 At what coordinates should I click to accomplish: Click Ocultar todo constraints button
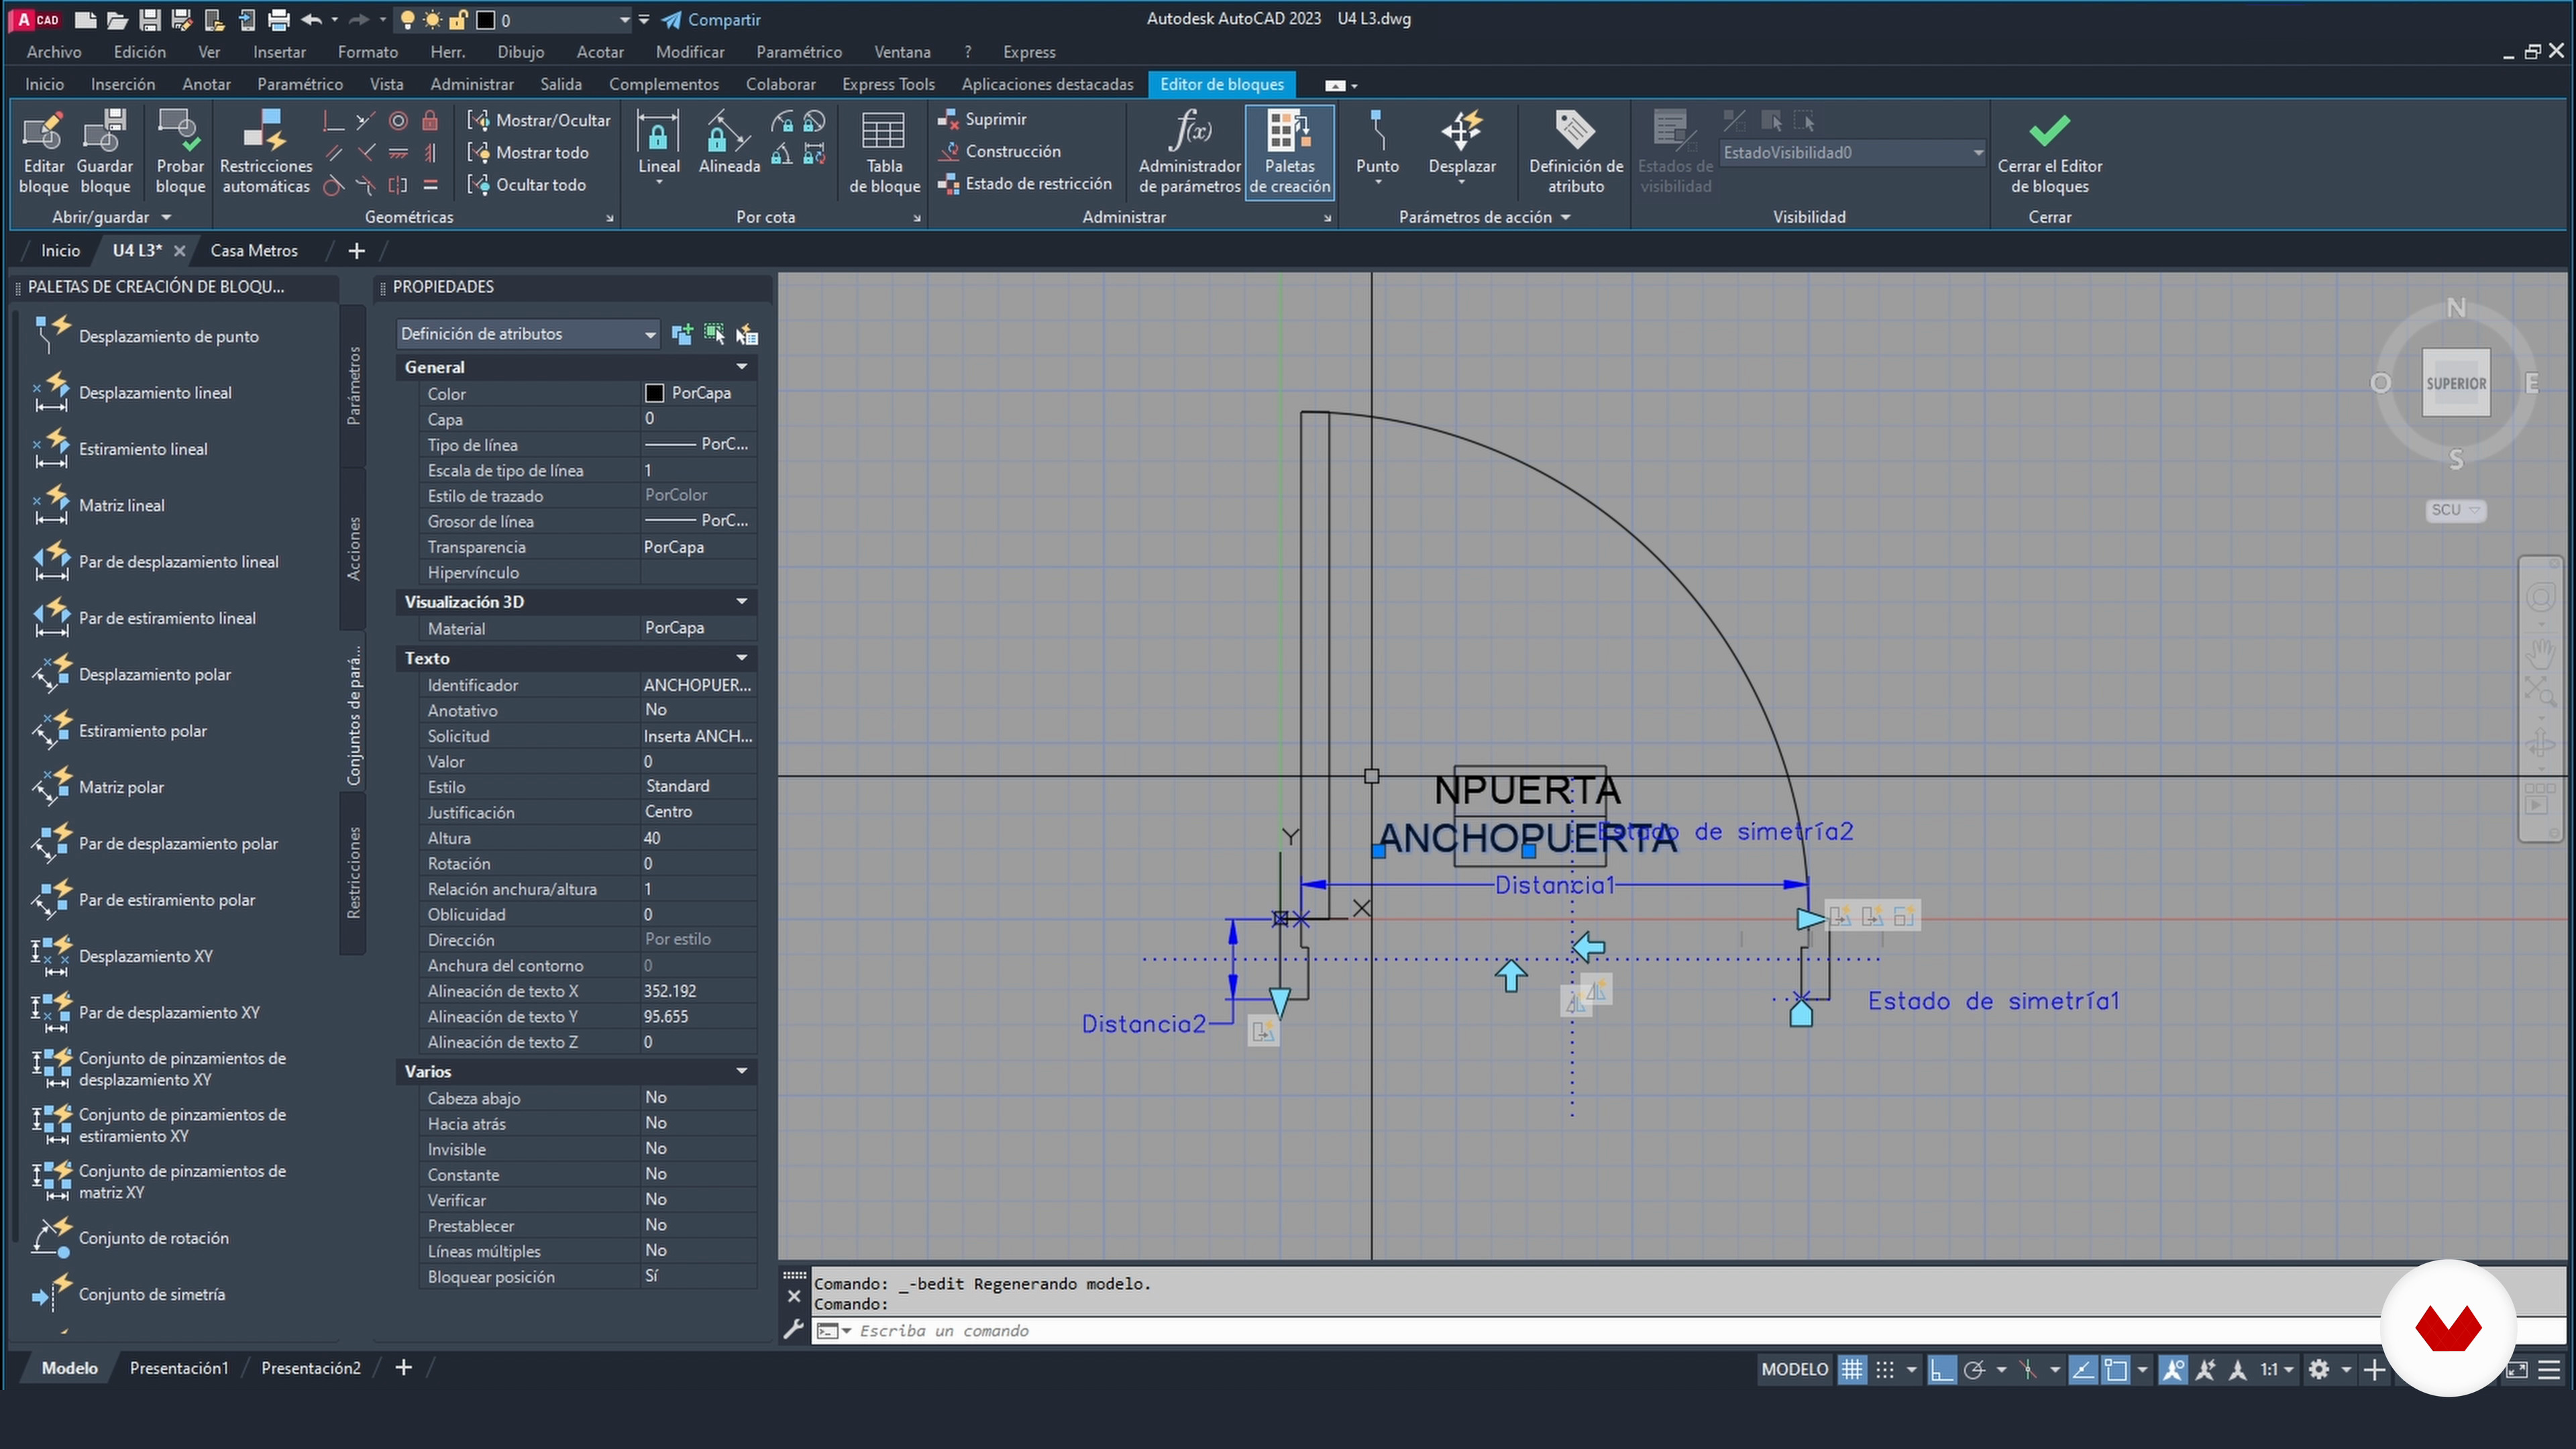point(527,185)
